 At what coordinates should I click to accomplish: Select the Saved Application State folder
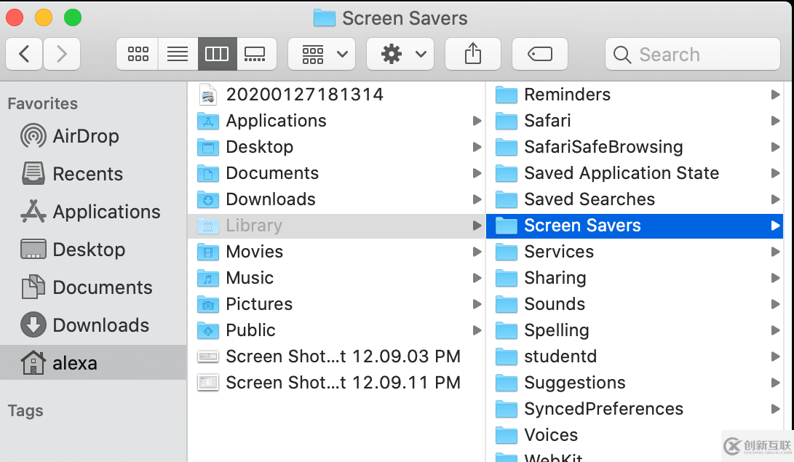621,173
